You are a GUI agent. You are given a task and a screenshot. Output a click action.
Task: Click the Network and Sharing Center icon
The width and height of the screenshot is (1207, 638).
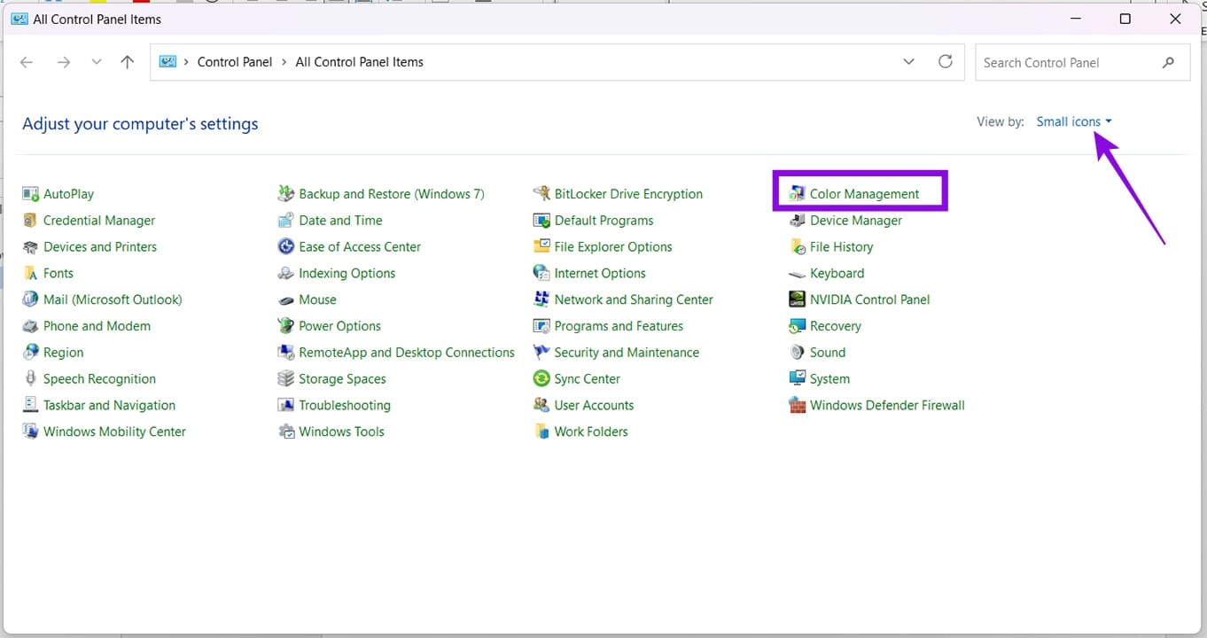pos(541,300)
